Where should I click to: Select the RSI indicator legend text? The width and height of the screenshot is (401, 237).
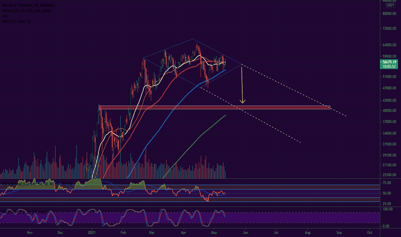click(37, 184)
